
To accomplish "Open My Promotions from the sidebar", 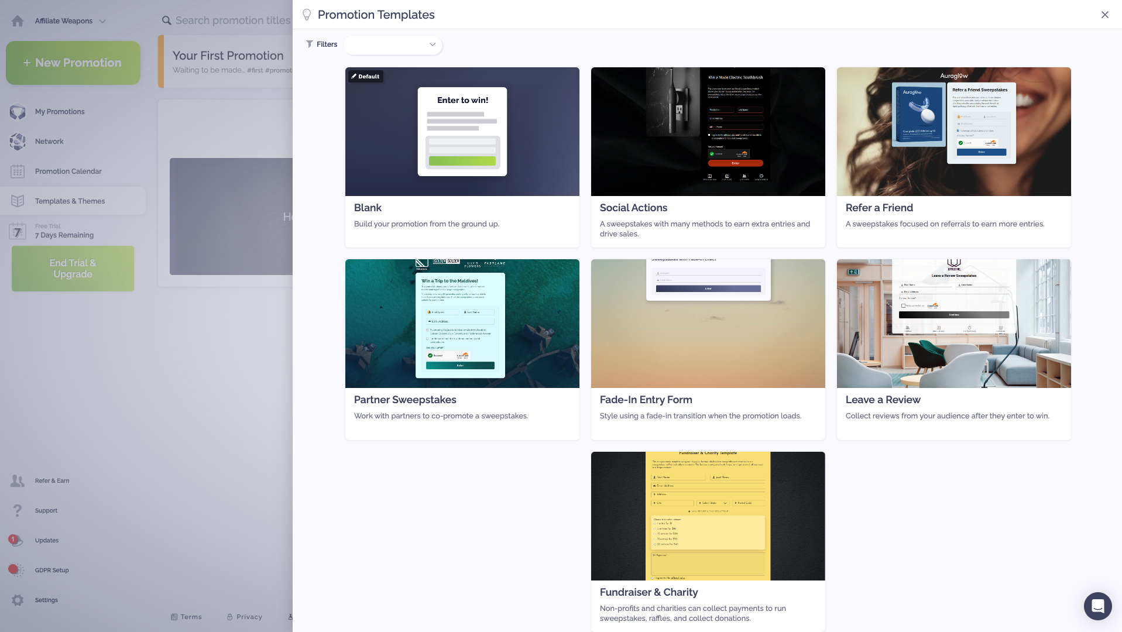I will pyautogui.click(x=59, y=111).
